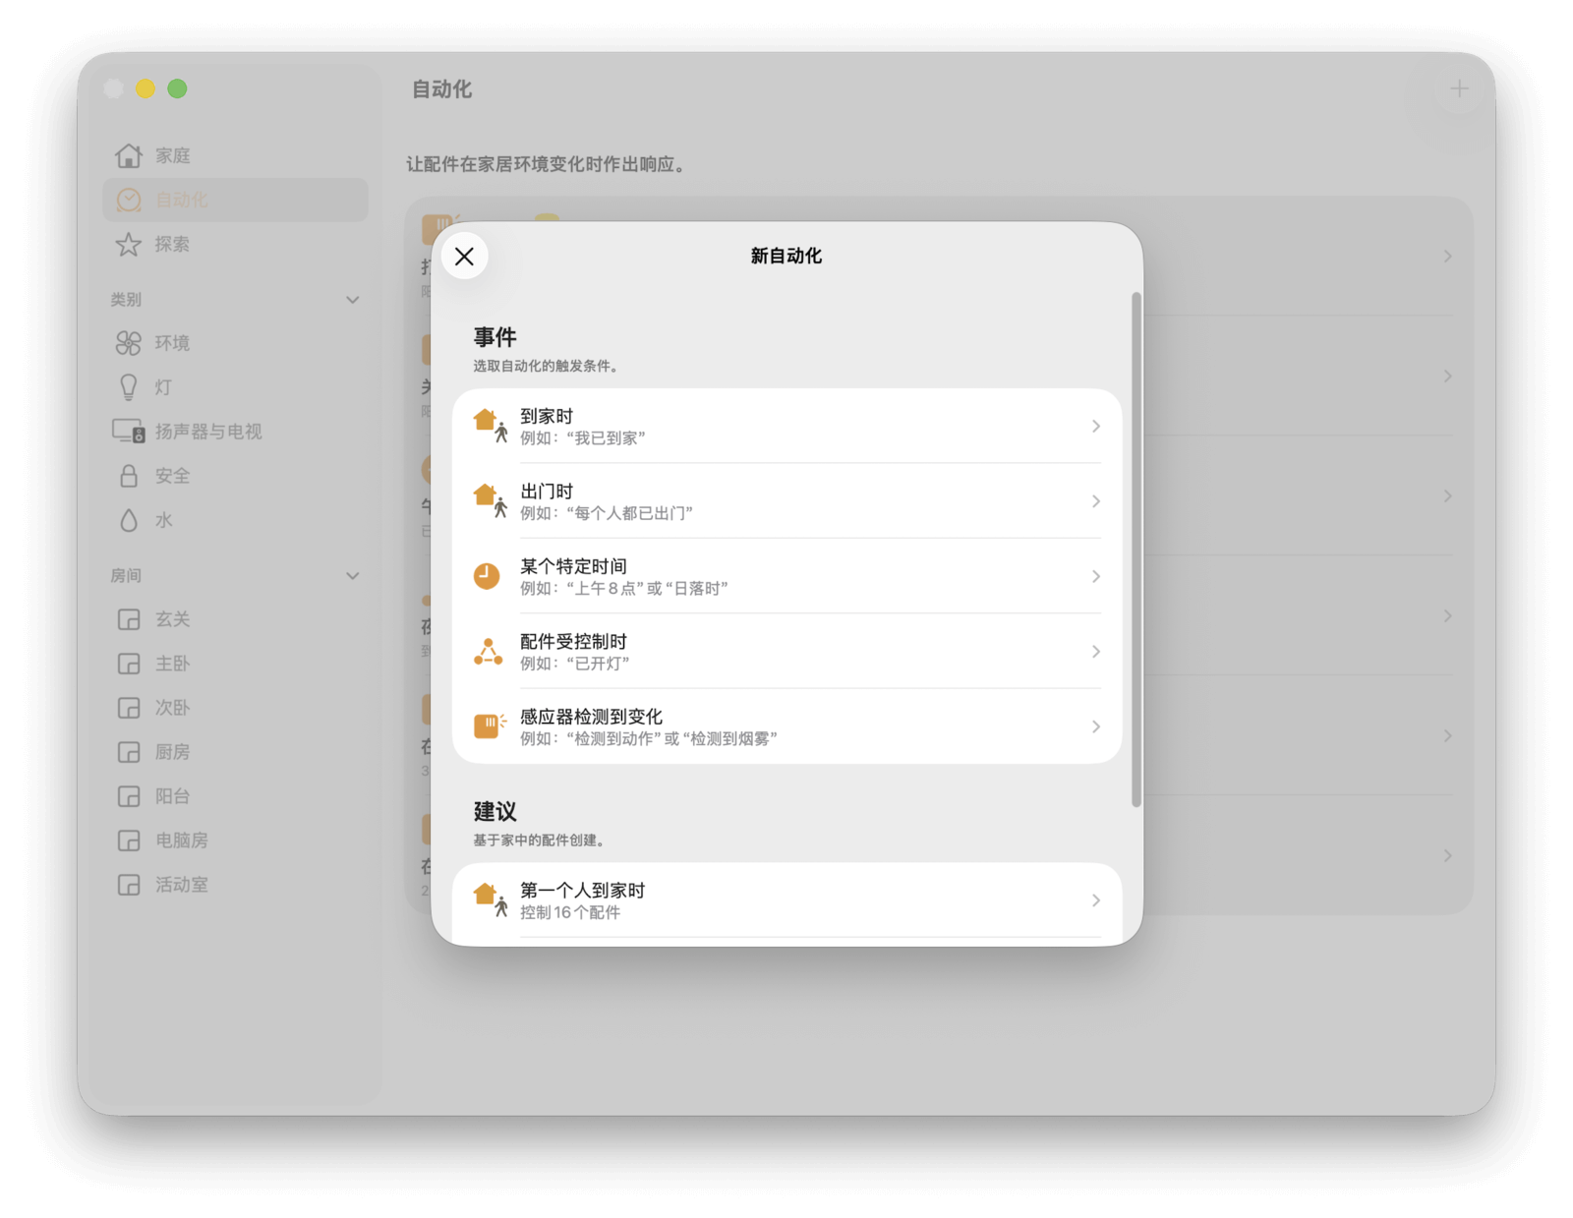
Task: Click the house icon beside 家庭
Action: [129, 155]
